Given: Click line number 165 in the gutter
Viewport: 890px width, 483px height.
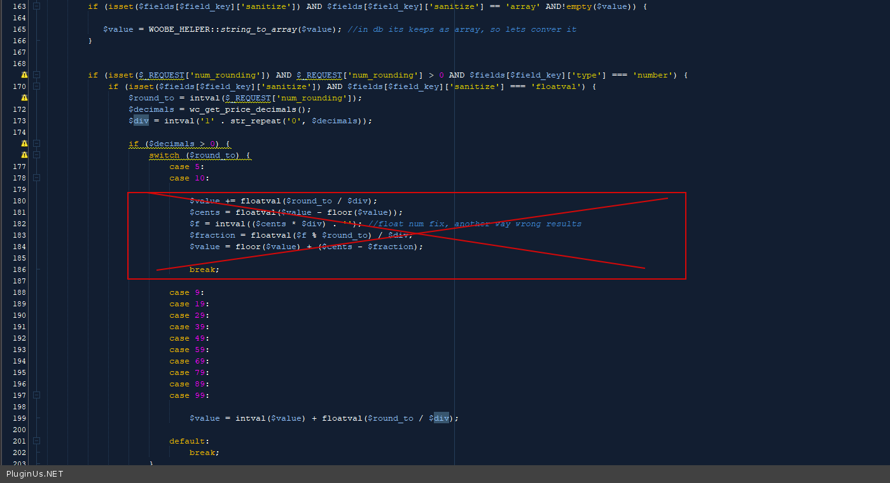Looking at the screenshot, I should pyautogui.click(x=19, y=29).
